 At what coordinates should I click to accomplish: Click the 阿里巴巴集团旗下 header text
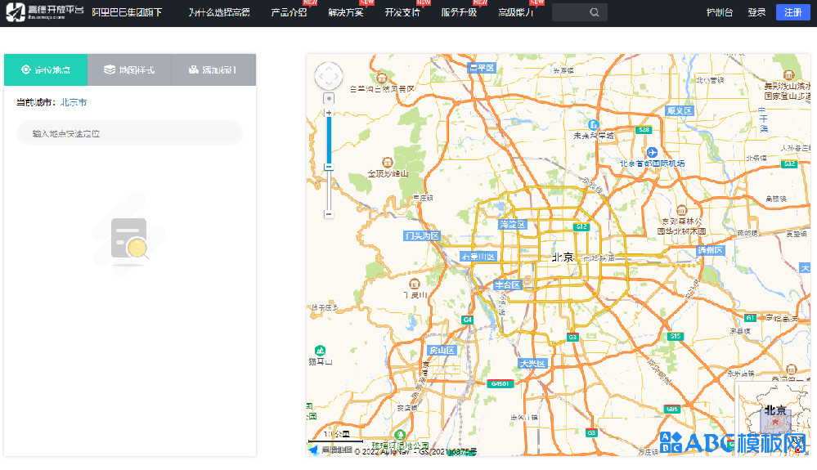[127, 12]
